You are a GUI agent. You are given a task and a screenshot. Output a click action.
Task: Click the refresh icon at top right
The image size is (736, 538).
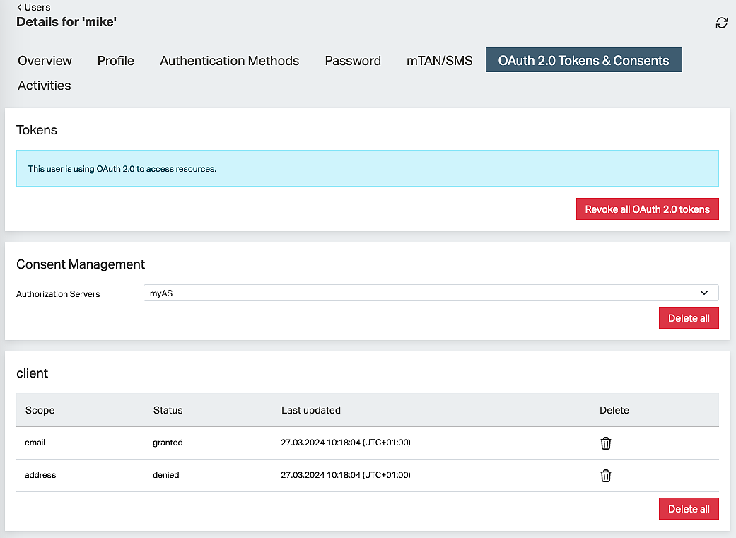point(721,23)
